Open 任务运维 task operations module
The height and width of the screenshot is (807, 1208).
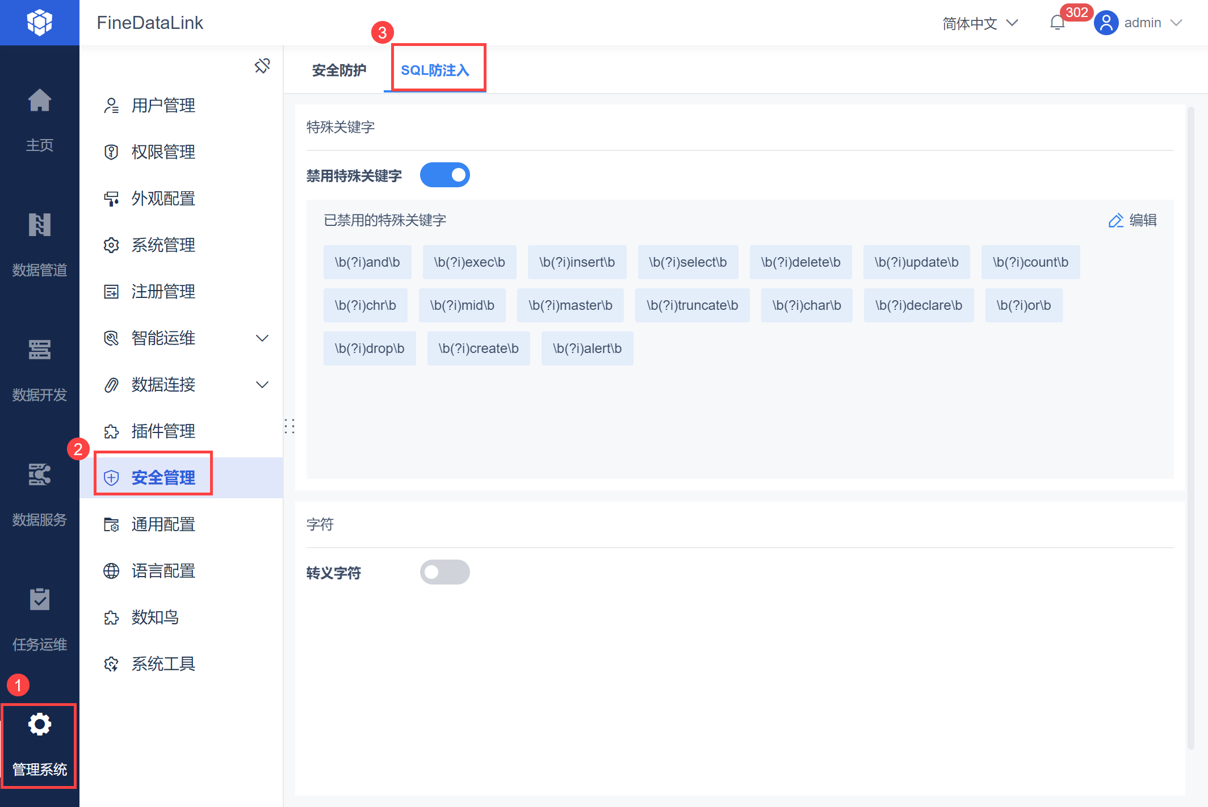tap(39, 600)
